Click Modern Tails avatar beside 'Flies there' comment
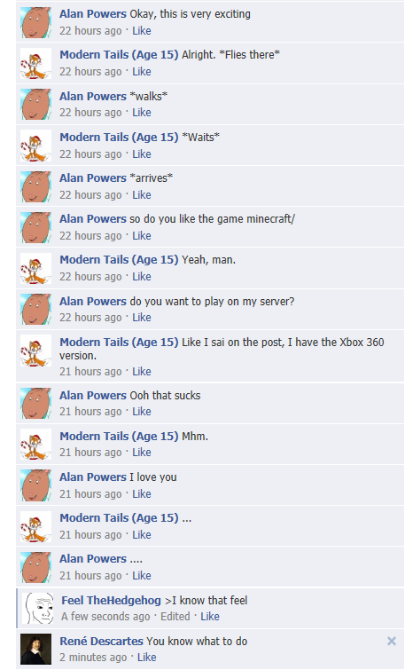Screen dimensions: 405x670 pyautogui.click(x=35, y=63)
